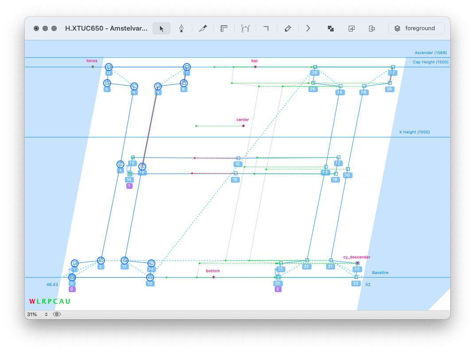Select the corner tool in toolbar
475x352 pixels.
266,28
